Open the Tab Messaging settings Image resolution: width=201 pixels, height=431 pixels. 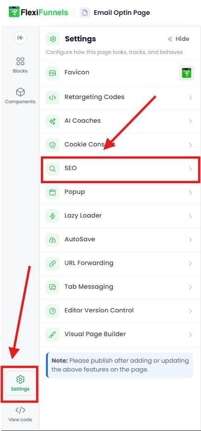tap(120, 287)
